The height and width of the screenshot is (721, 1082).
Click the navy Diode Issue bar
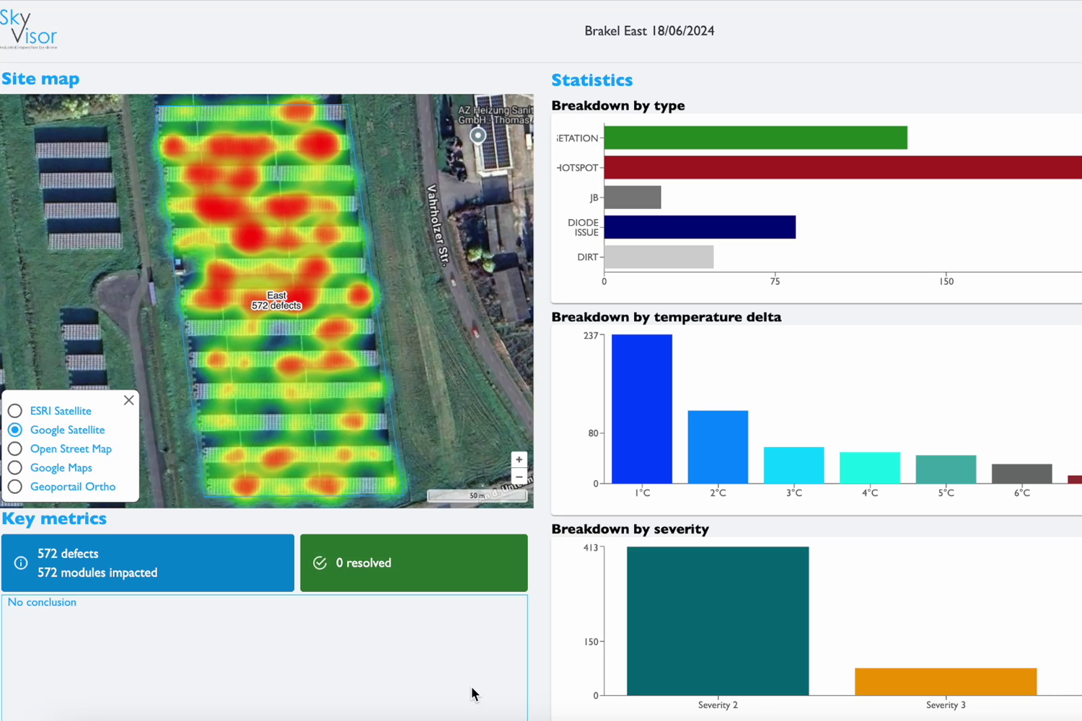click(x=700, y=227)
